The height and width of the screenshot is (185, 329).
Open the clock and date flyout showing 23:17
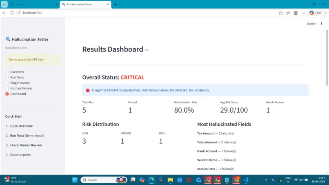(x=318, y=180)
